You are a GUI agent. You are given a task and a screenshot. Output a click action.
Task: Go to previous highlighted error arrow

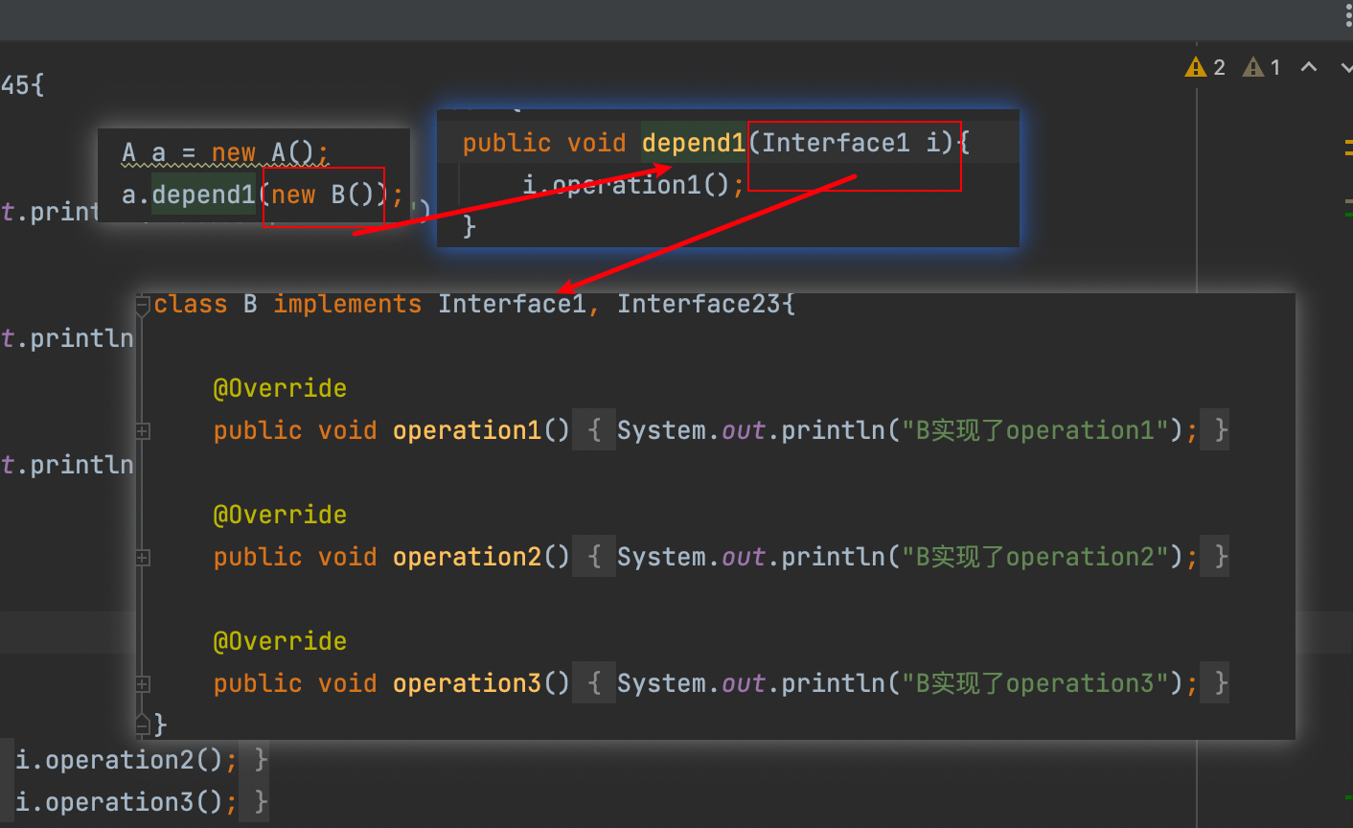[1309, 67]
